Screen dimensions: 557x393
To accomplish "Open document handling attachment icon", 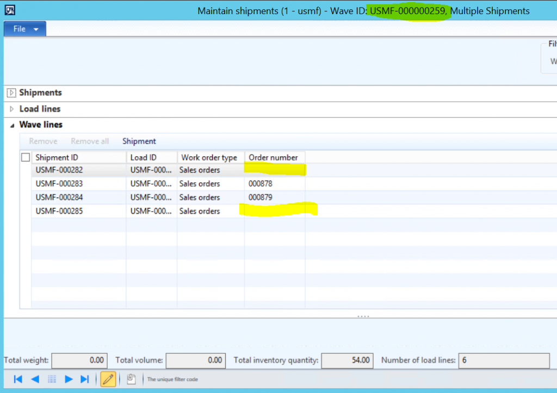I will pyautogui.click(x=131, y=379).
